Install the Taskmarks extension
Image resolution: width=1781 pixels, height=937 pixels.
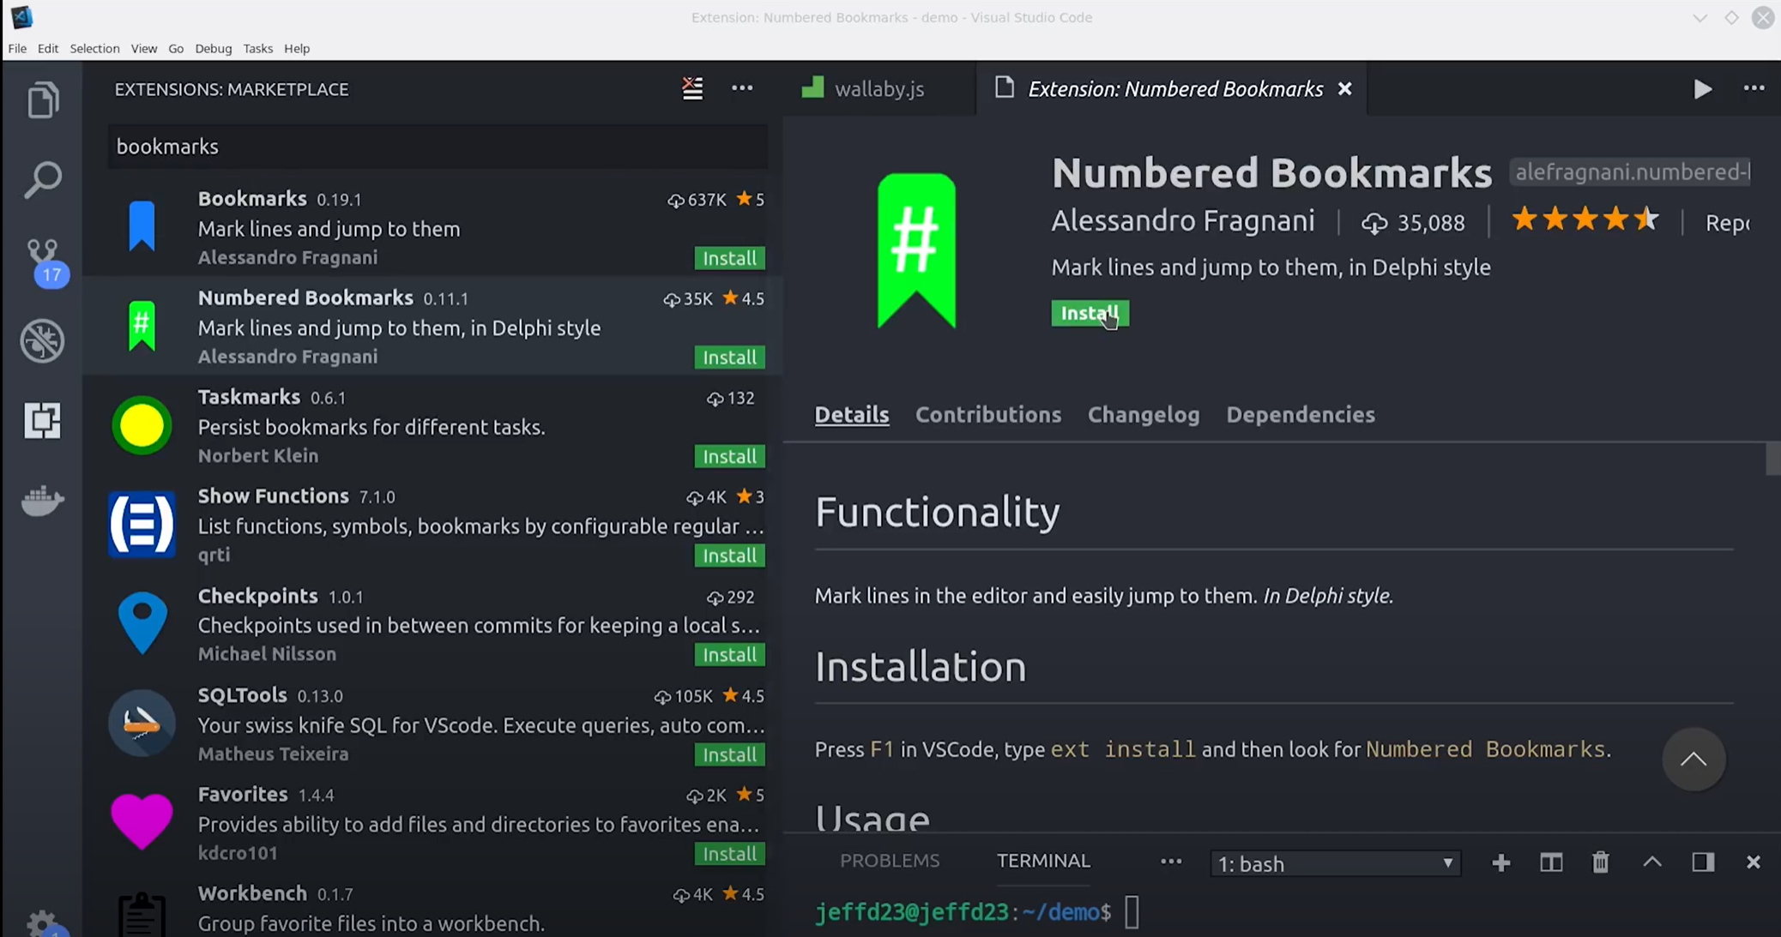click(729, 456)
